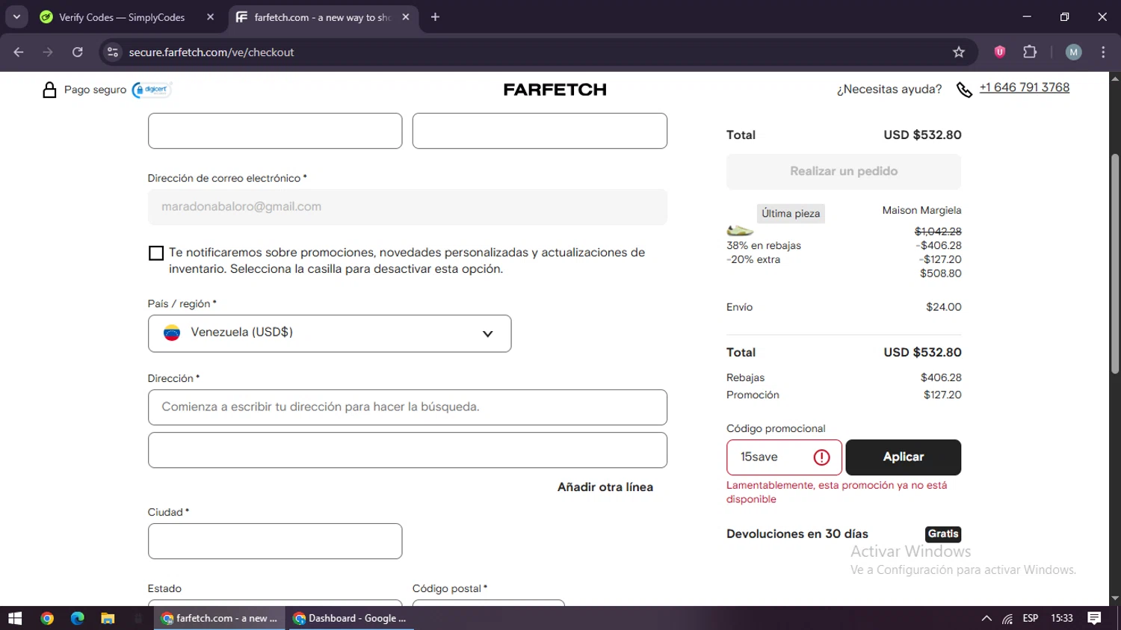Open the País / región dropdown
Viewport: 1121px width, 630px height.
[330, 333]
